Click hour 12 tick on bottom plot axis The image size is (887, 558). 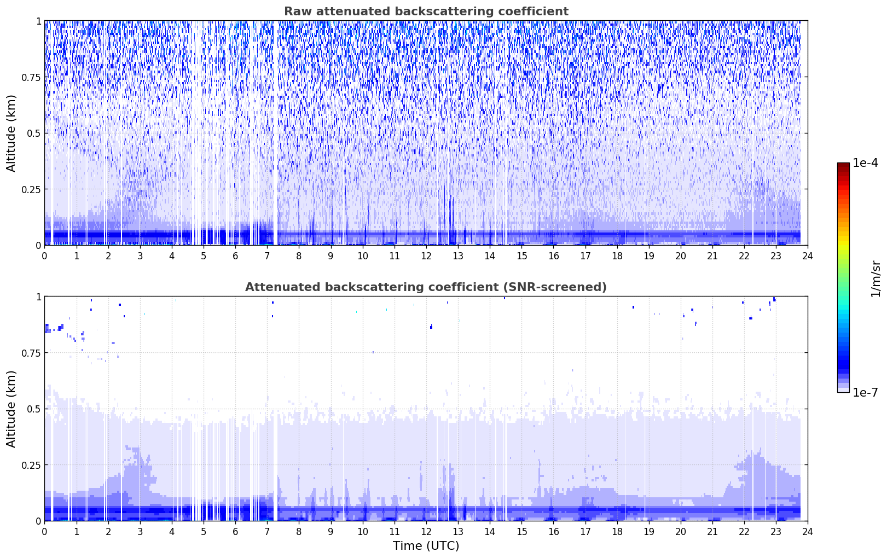point(426,531)
